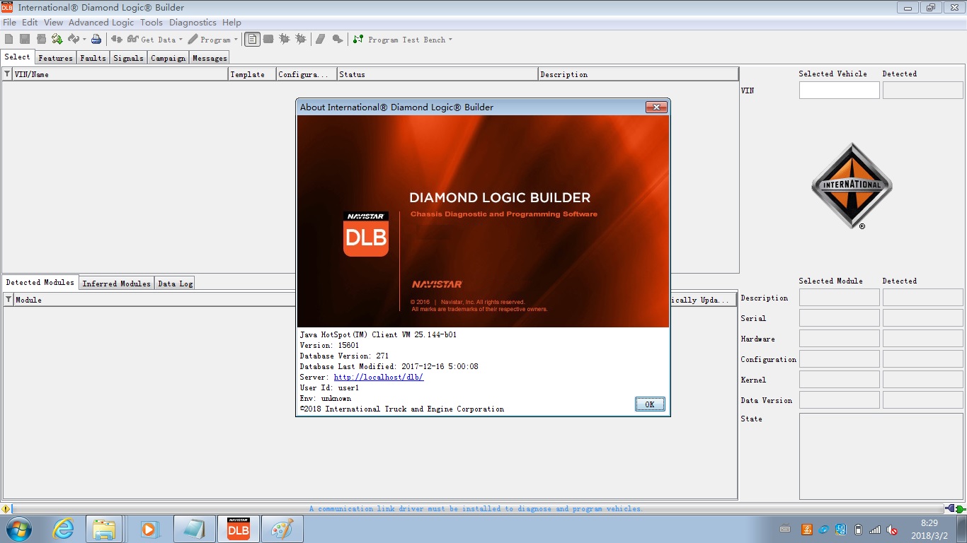
Task: Open the Windows Start button
Action: tap(19, 529)
